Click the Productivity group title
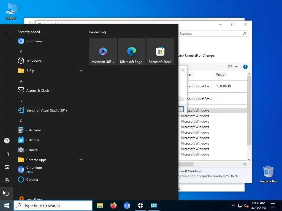Viewport: 282px width, 211px height. 98,32
